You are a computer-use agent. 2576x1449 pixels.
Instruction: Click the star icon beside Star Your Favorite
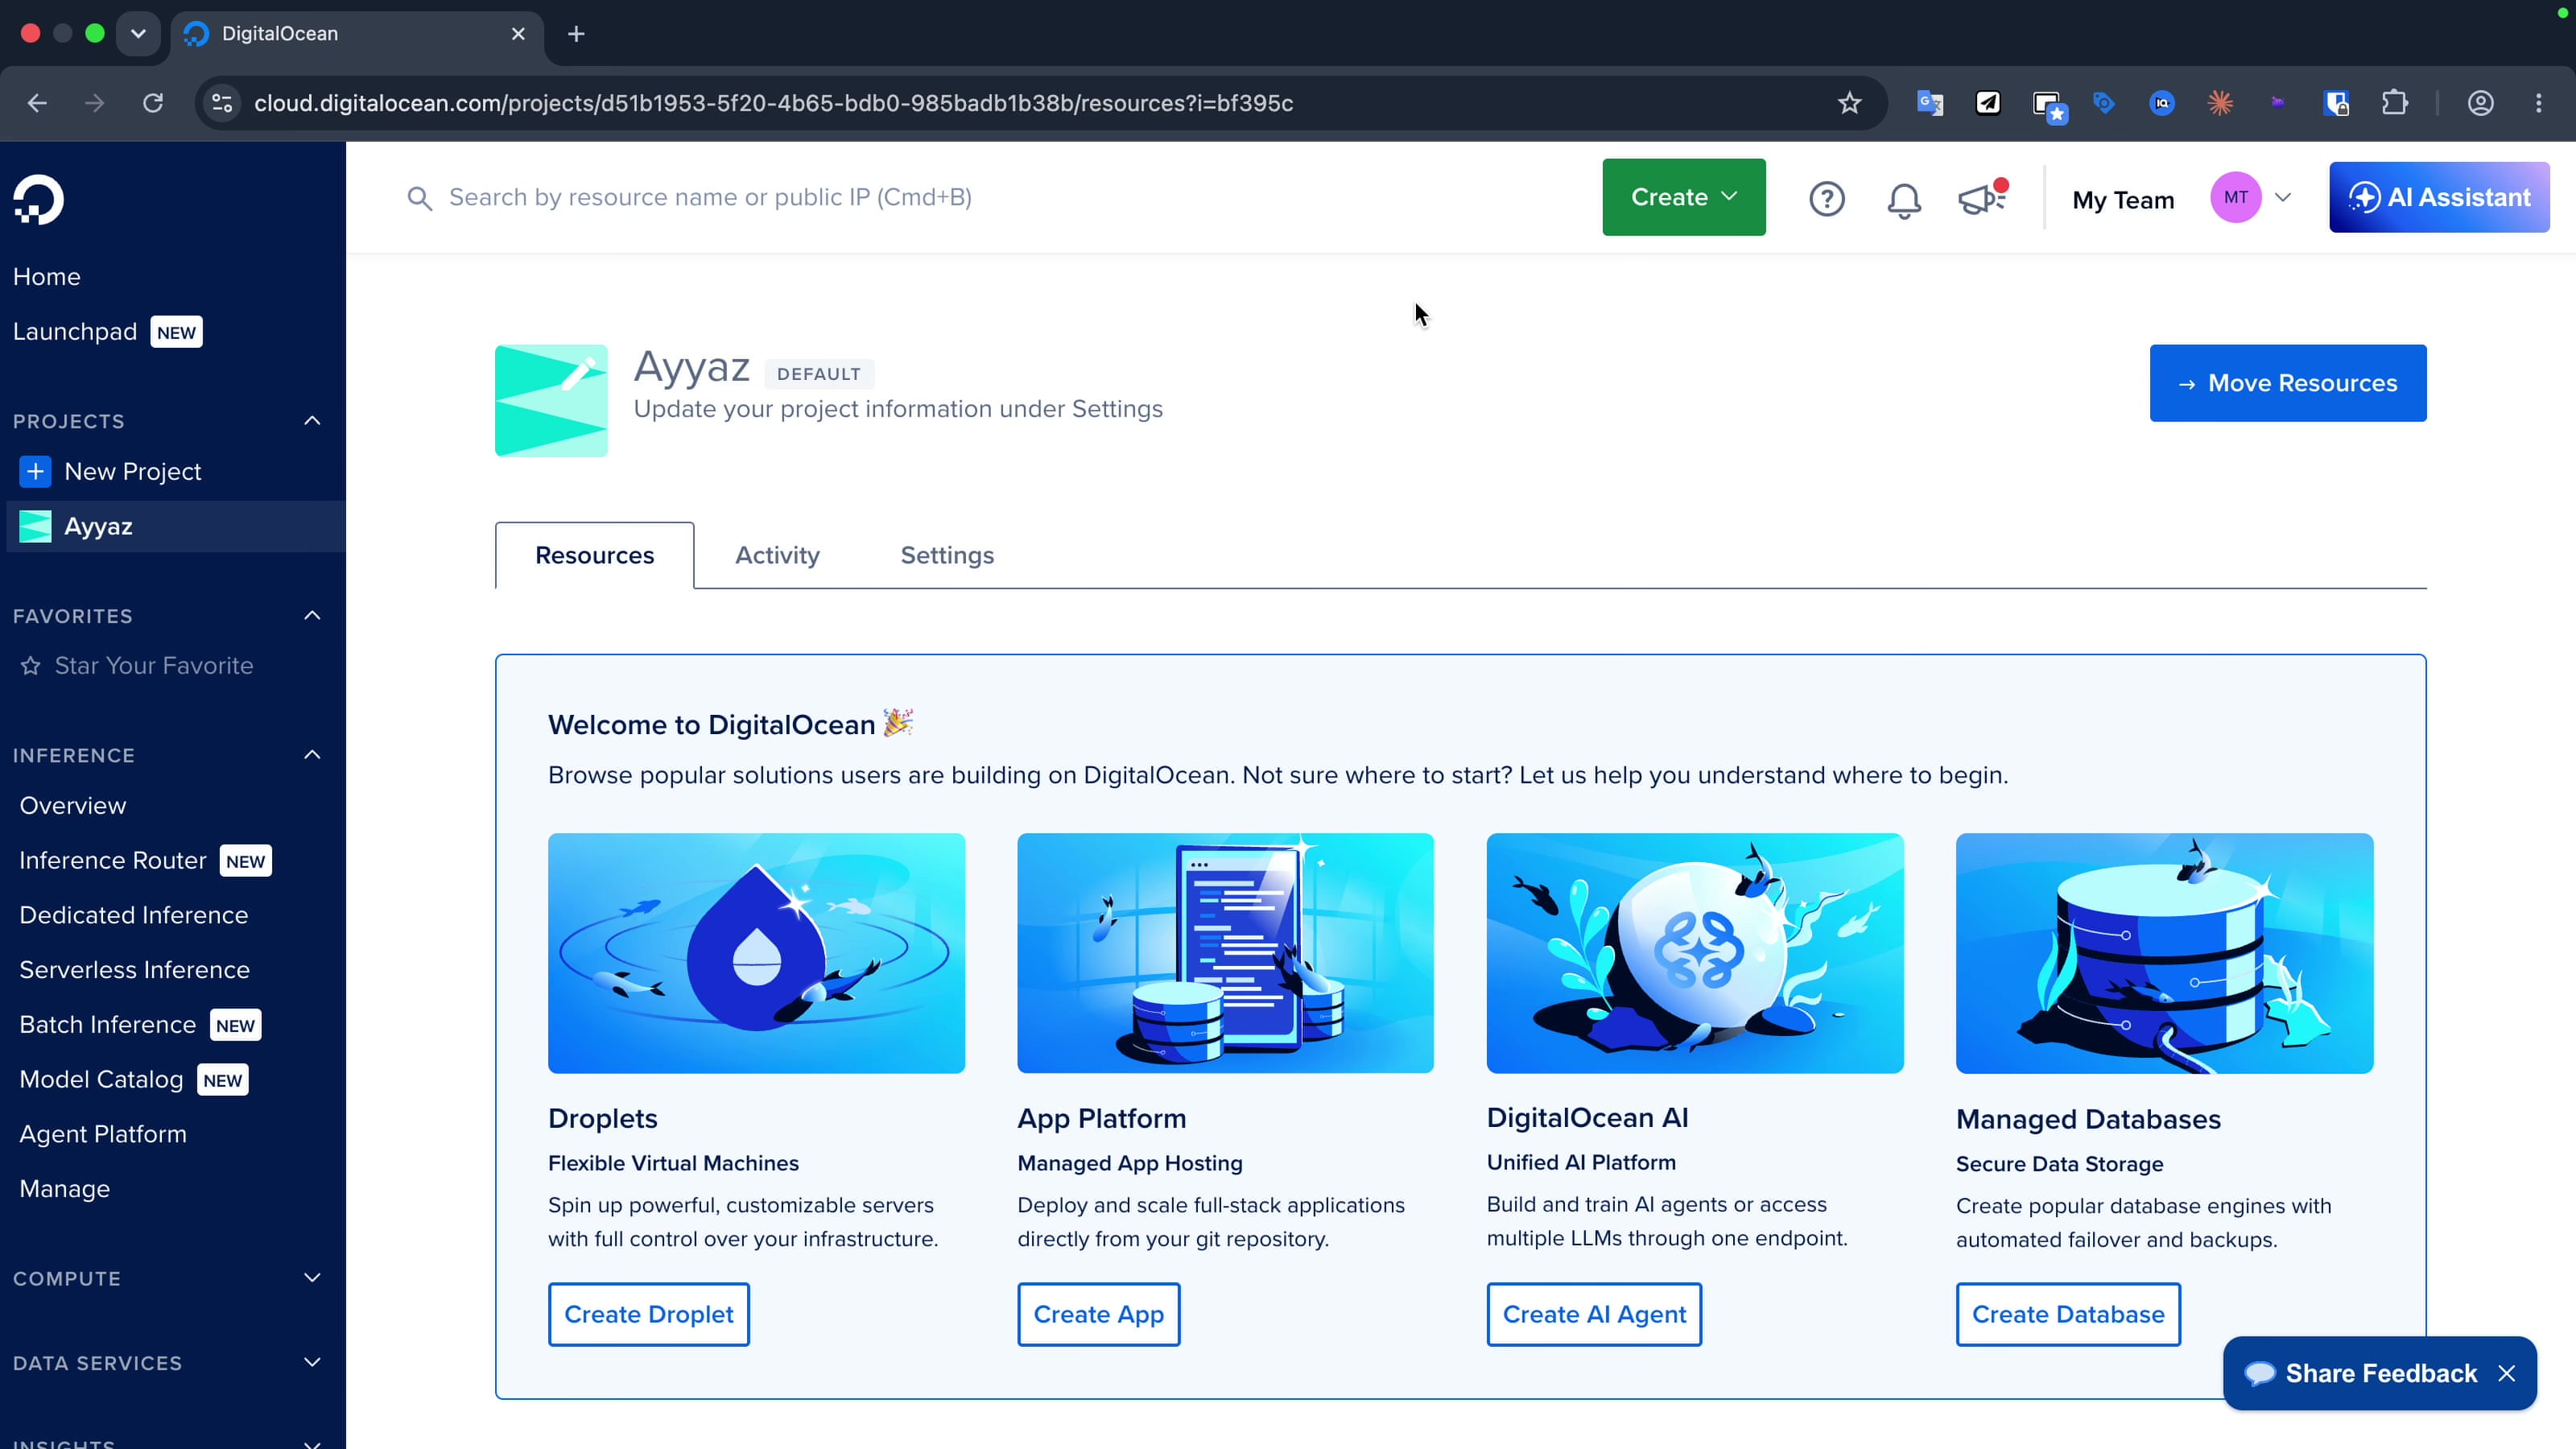(x=31, y=666)
